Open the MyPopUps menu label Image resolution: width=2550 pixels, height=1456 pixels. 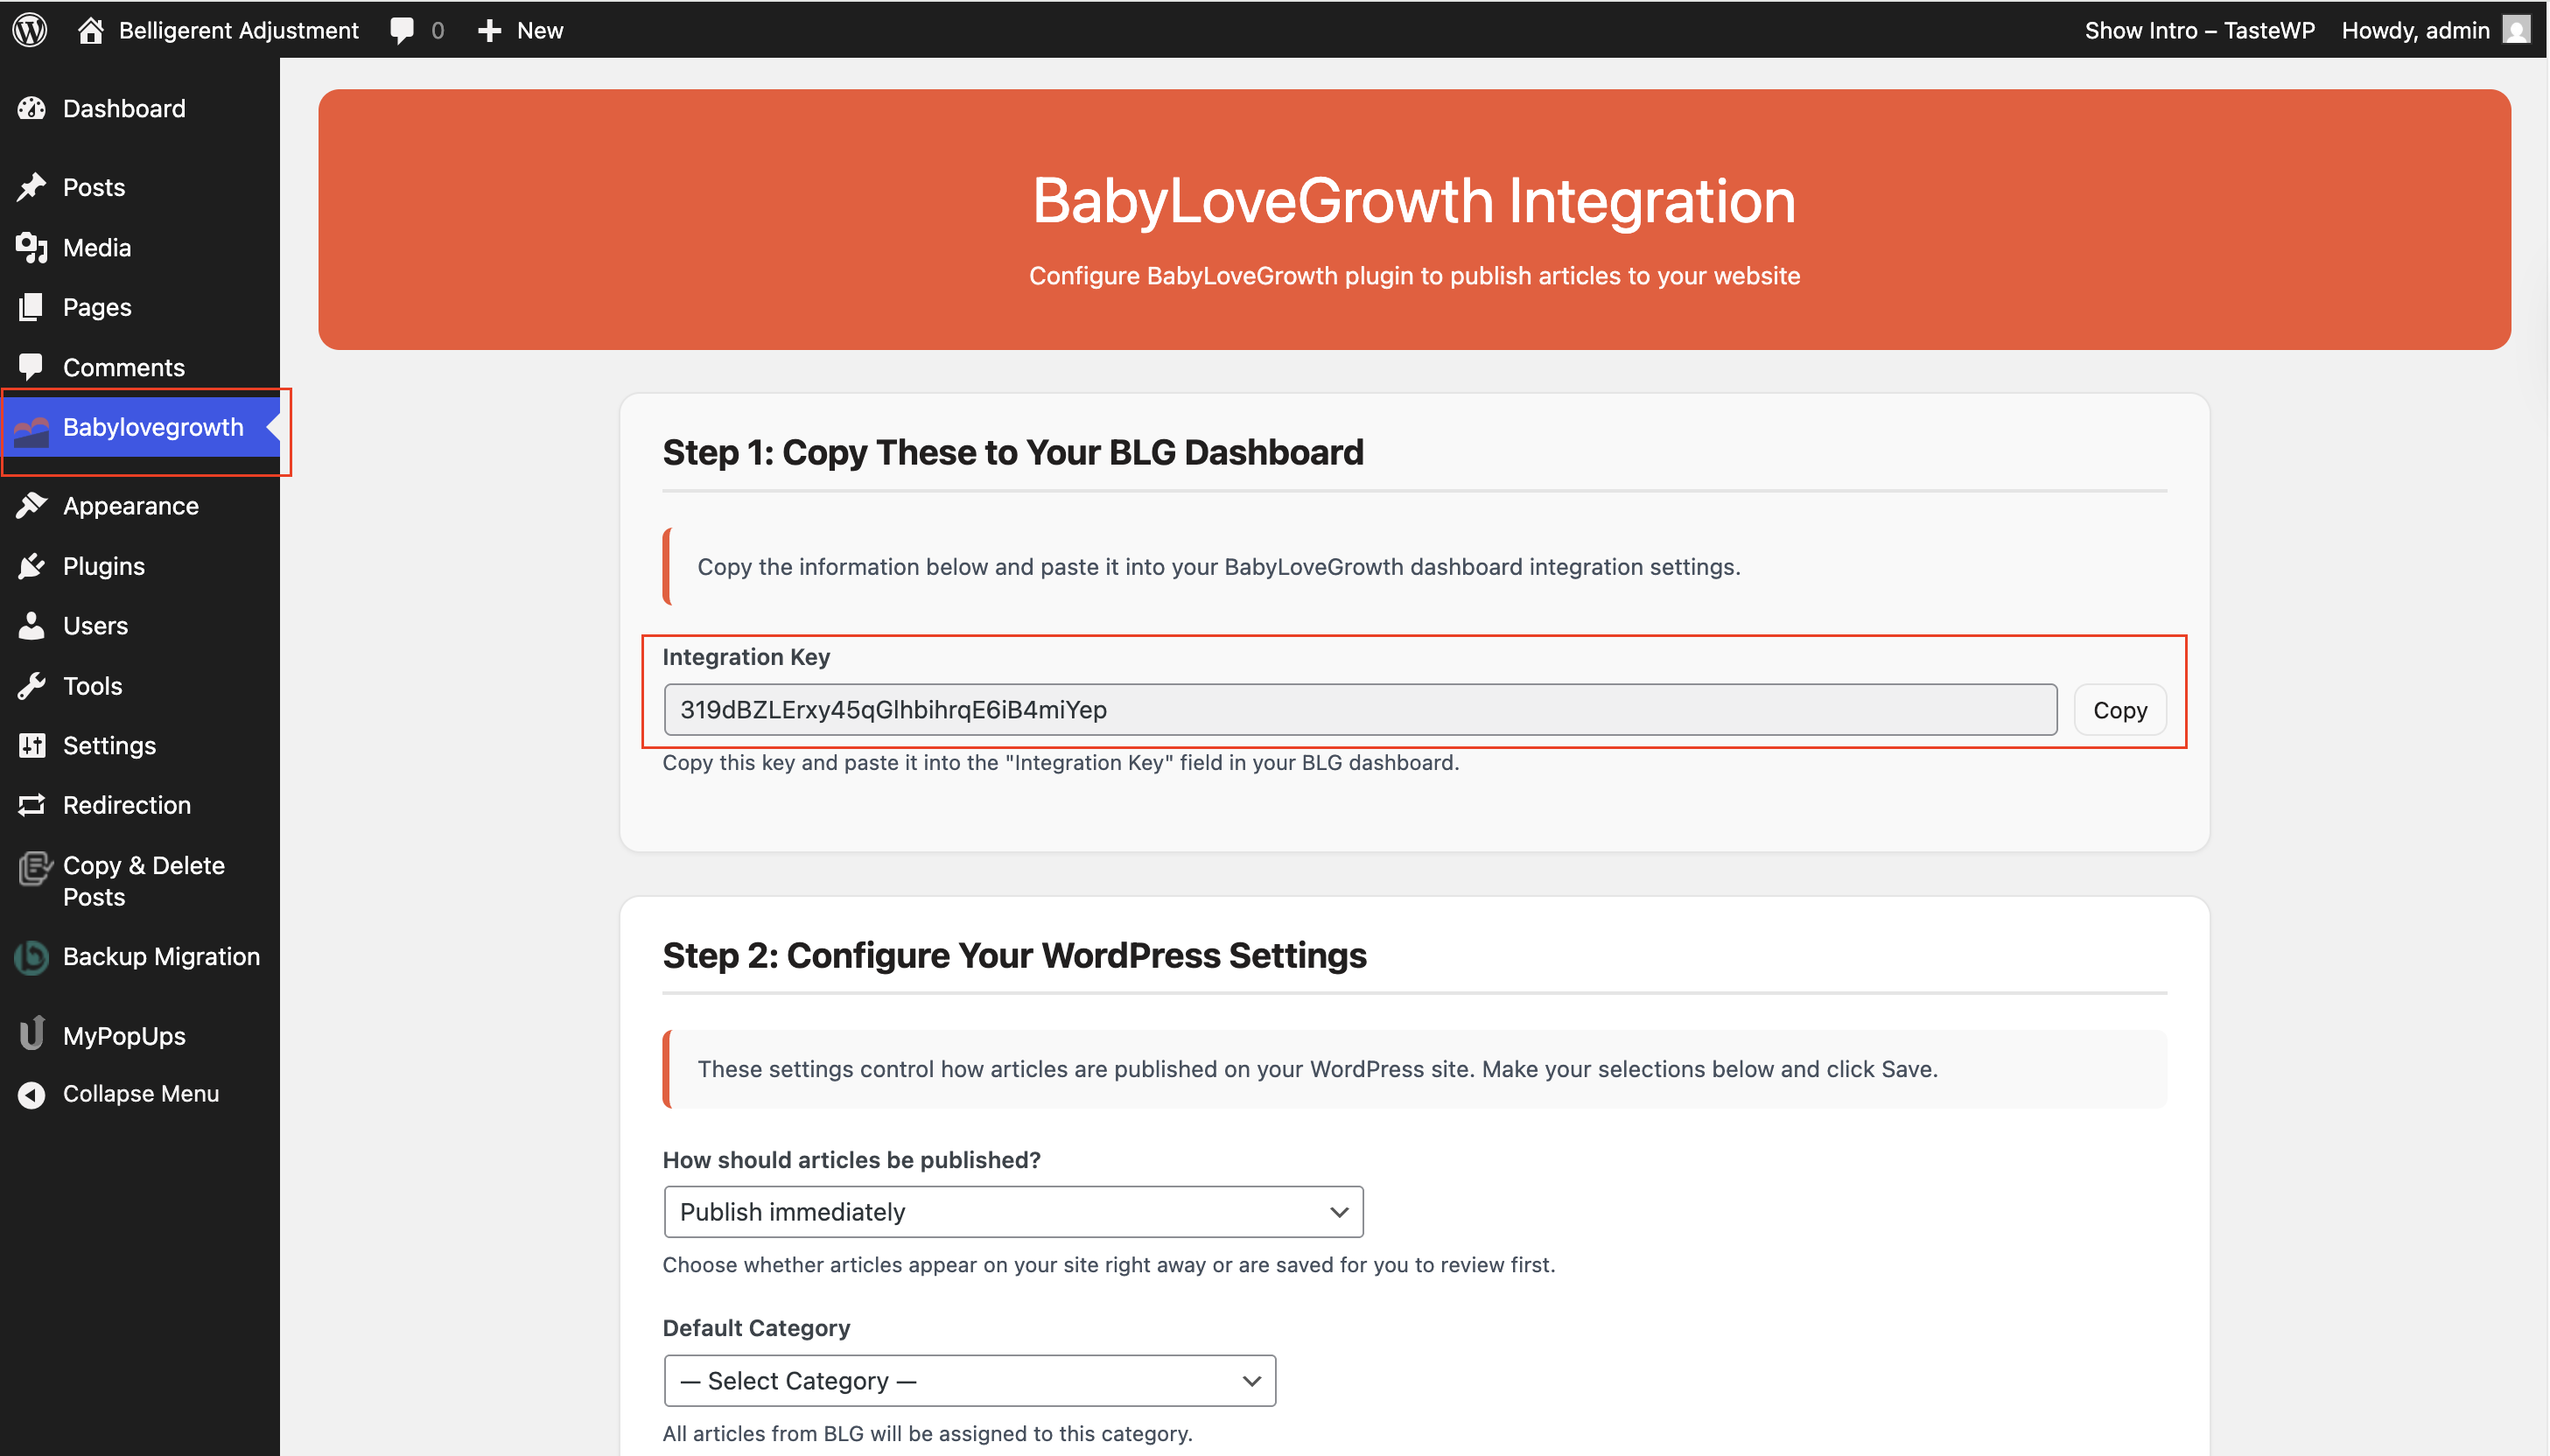tap(124, 1036)
